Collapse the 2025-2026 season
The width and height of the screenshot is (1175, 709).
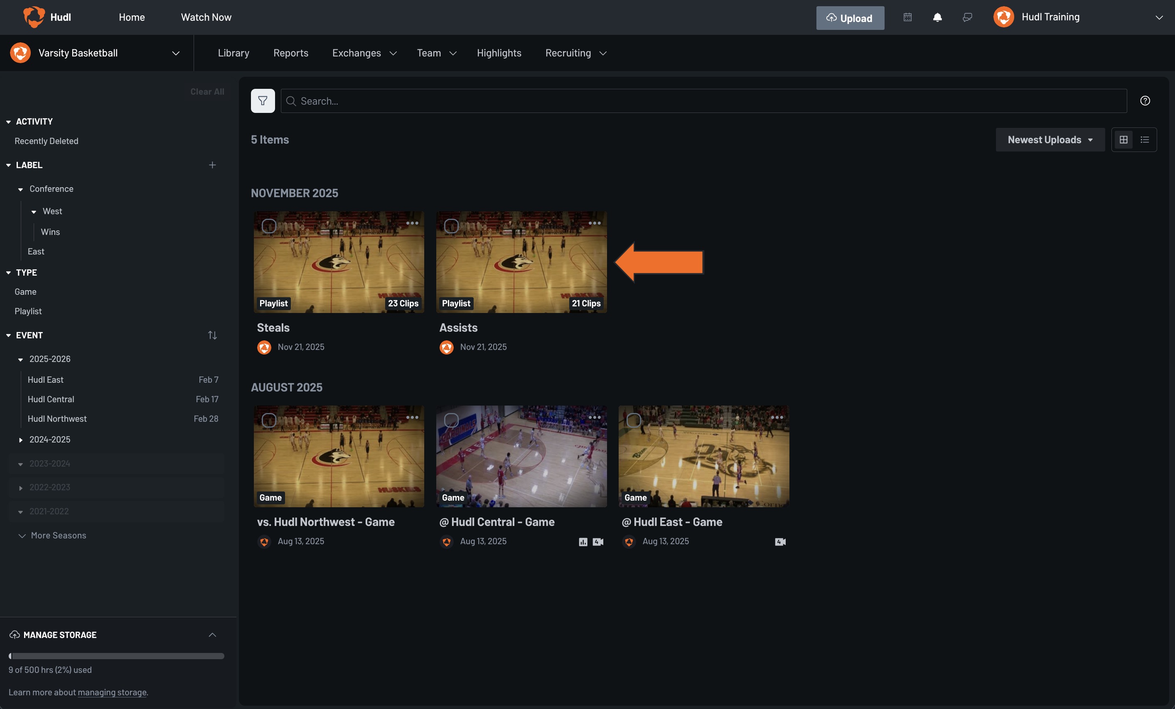20,360
